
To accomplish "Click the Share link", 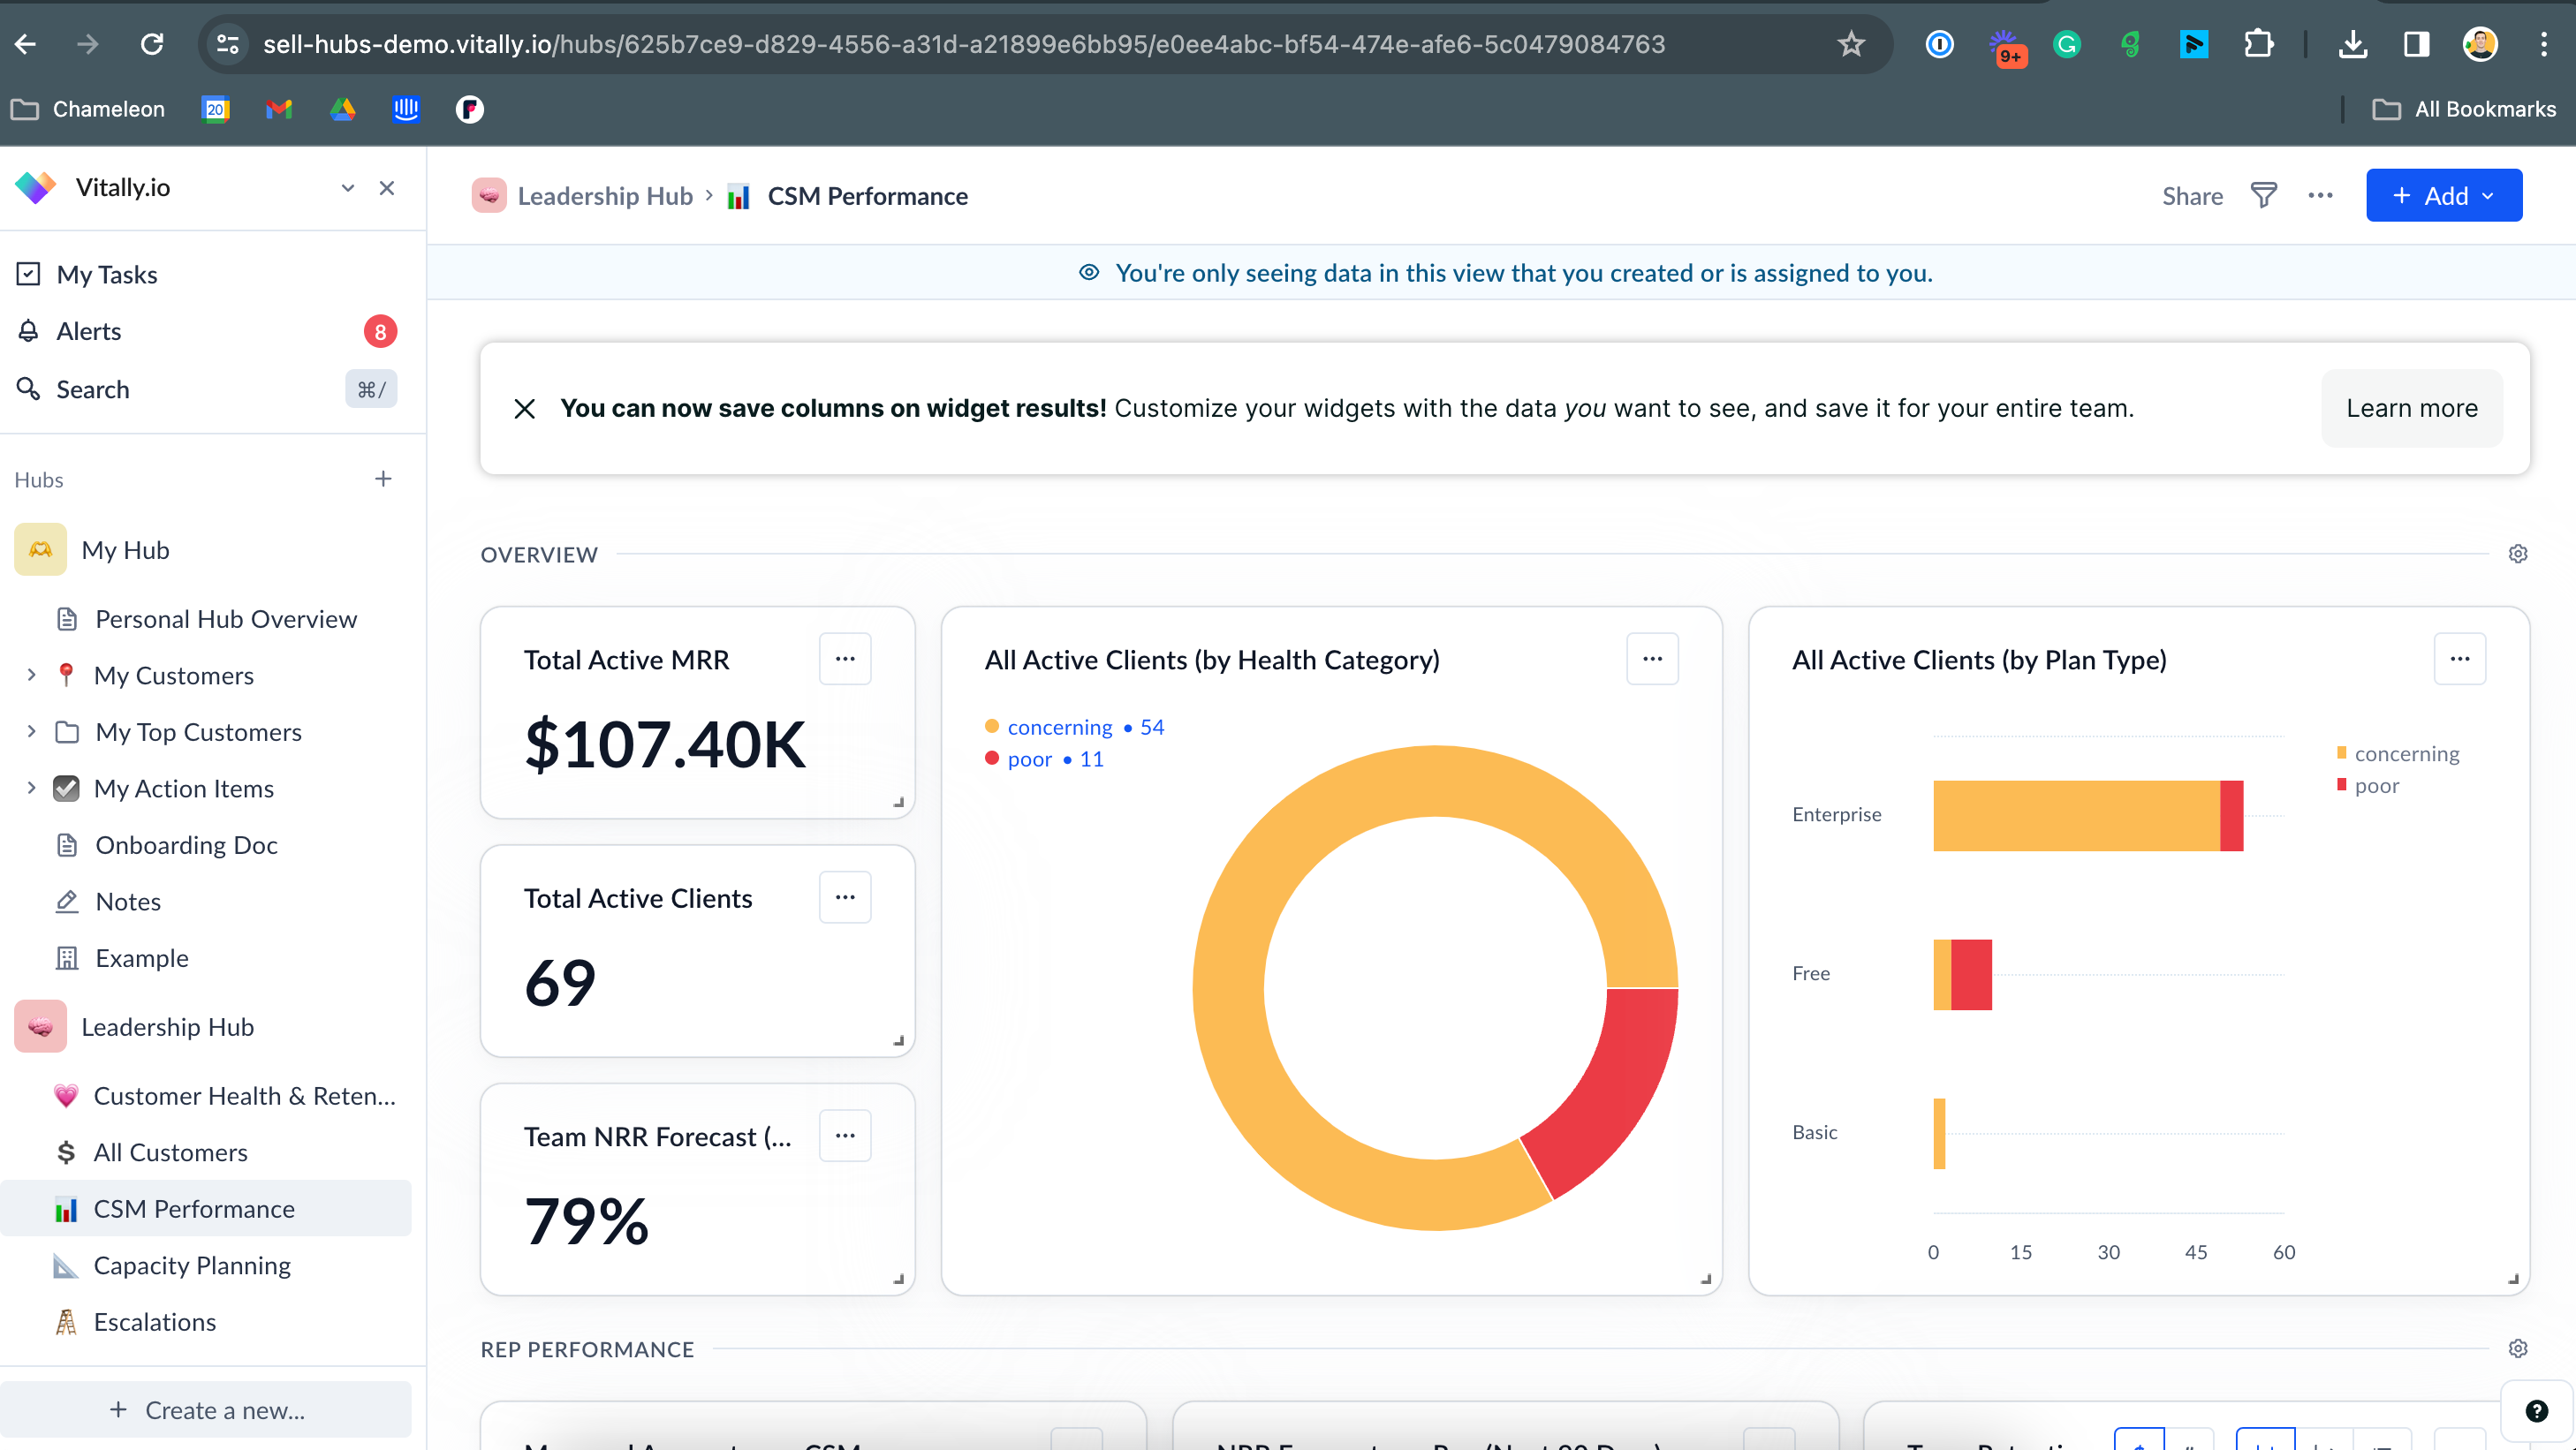I will (2191, 196).
